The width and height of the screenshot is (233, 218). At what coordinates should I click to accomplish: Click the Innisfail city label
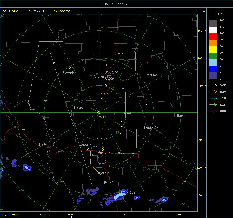(x=104, y=94)
